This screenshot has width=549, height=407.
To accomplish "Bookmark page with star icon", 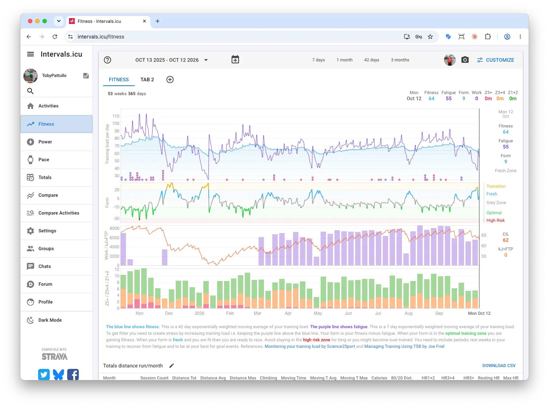I will coord(430,37).
